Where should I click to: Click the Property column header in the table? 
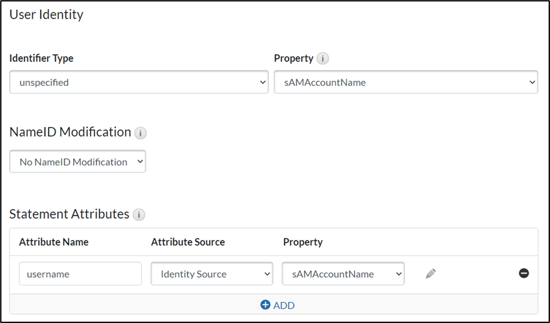click(303, 242)
